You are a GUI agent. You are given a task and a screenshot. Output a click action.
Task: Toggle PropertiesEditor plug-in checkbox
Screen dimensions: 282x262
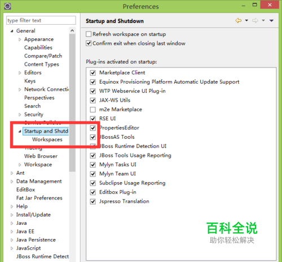93,128
